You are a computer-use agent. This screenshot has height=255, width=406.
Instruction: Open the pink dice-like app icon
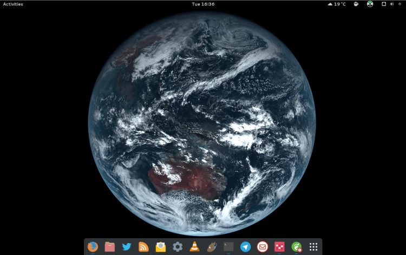coord(279,247)
